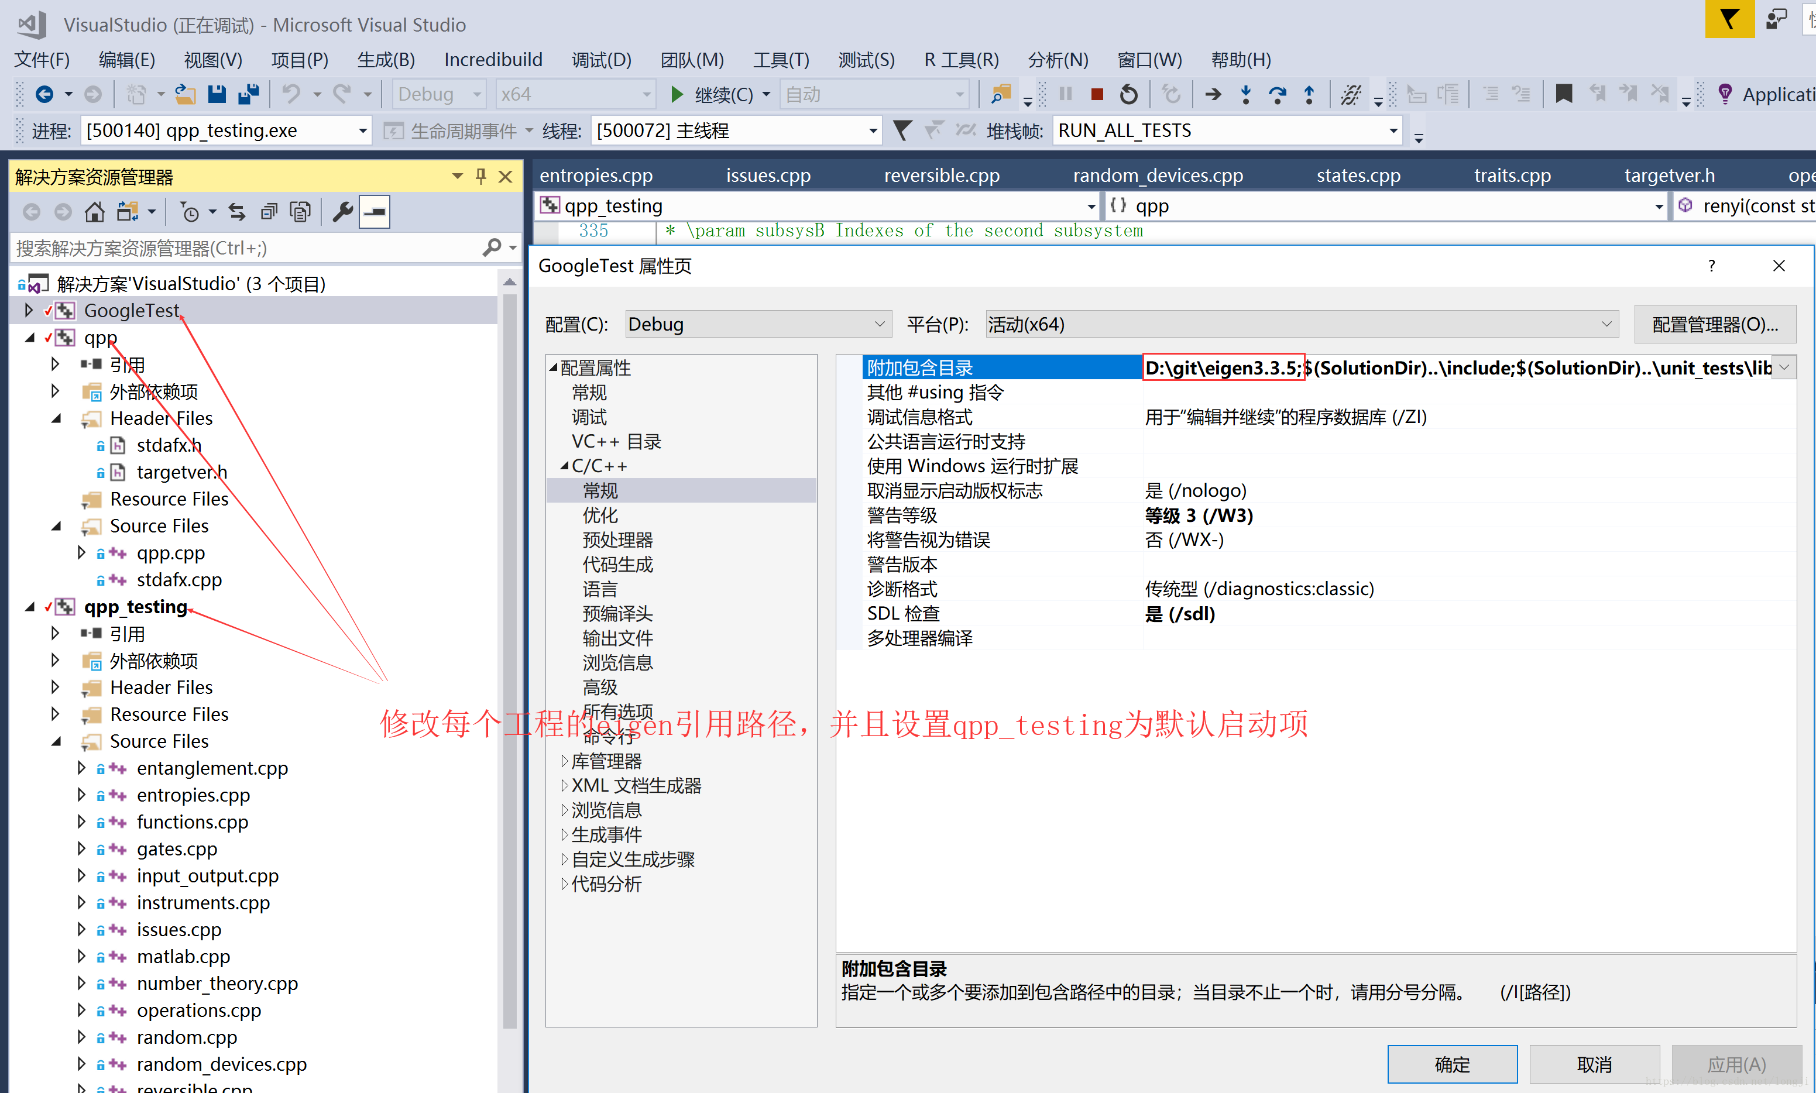Click the 配置管理器(O)... button
The width and height of the screenshot is (1816, 1093).
coord(1715,324)
